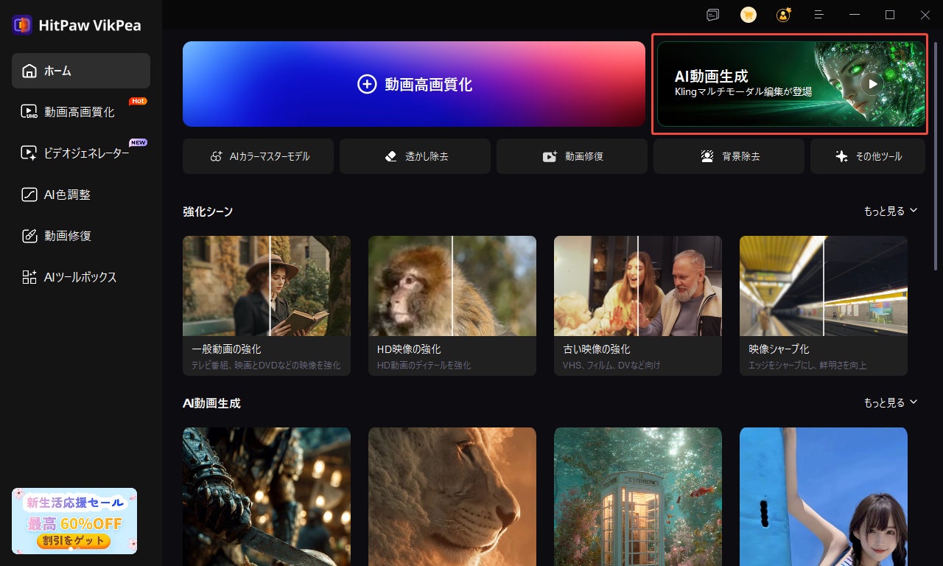
Task: Choose the HD映像の強化 monkey thumbnail
Action: click(452, 286)
